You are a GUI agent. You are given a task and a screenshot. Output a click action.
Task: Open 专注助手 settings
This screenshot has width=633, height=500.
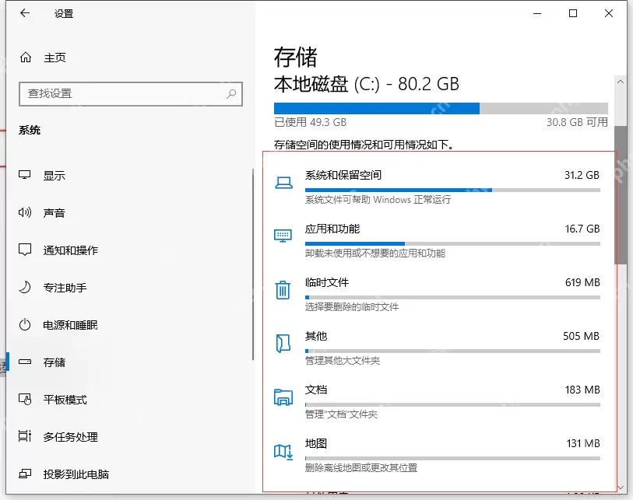[x=65, y=287]
